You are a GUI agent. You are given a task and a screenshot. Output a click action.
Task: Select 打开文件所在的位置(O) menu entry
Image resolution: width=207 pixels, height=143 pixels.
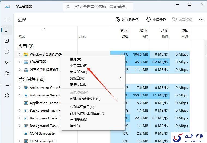87,113
